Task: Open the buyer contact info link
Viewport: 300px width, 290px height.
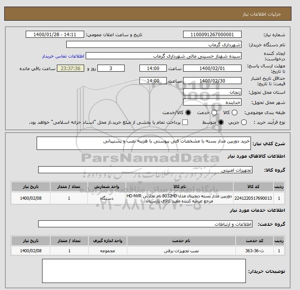Action: 63,56
